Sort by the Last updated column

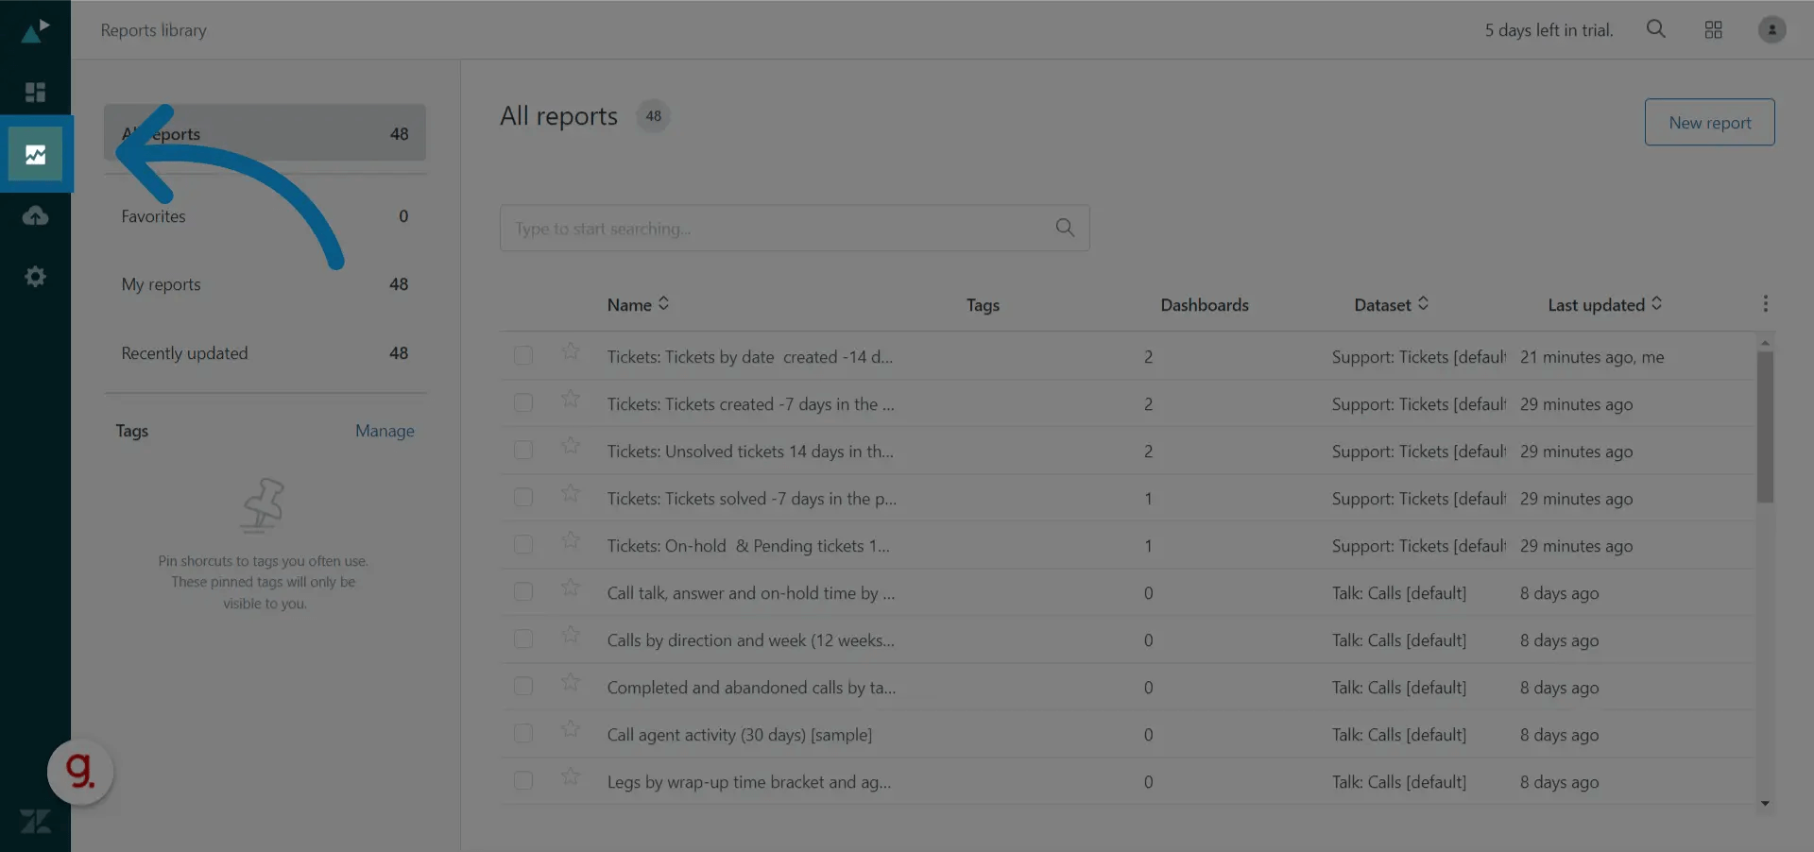point(1604,304)
